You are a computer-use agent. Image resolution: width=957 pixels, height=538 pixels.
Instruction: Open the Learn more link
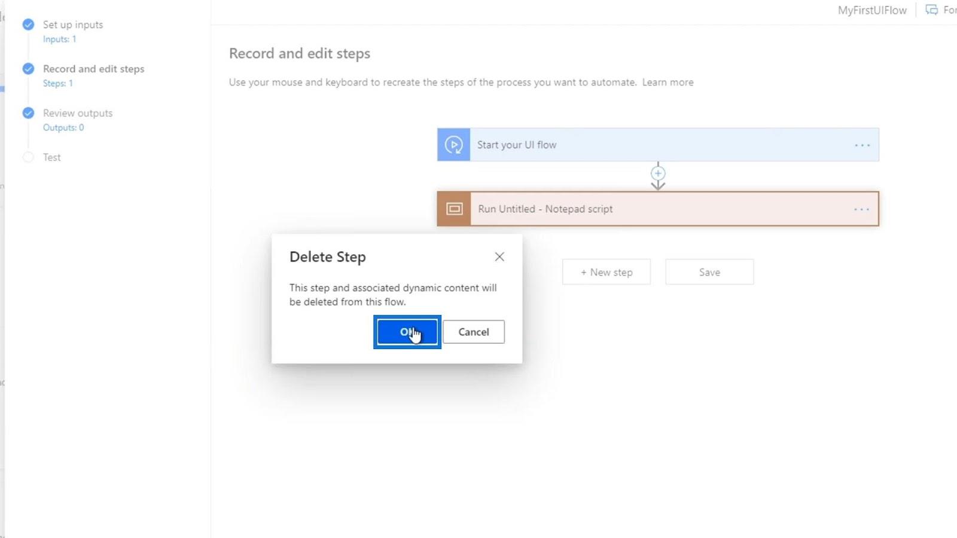point(668,82)
